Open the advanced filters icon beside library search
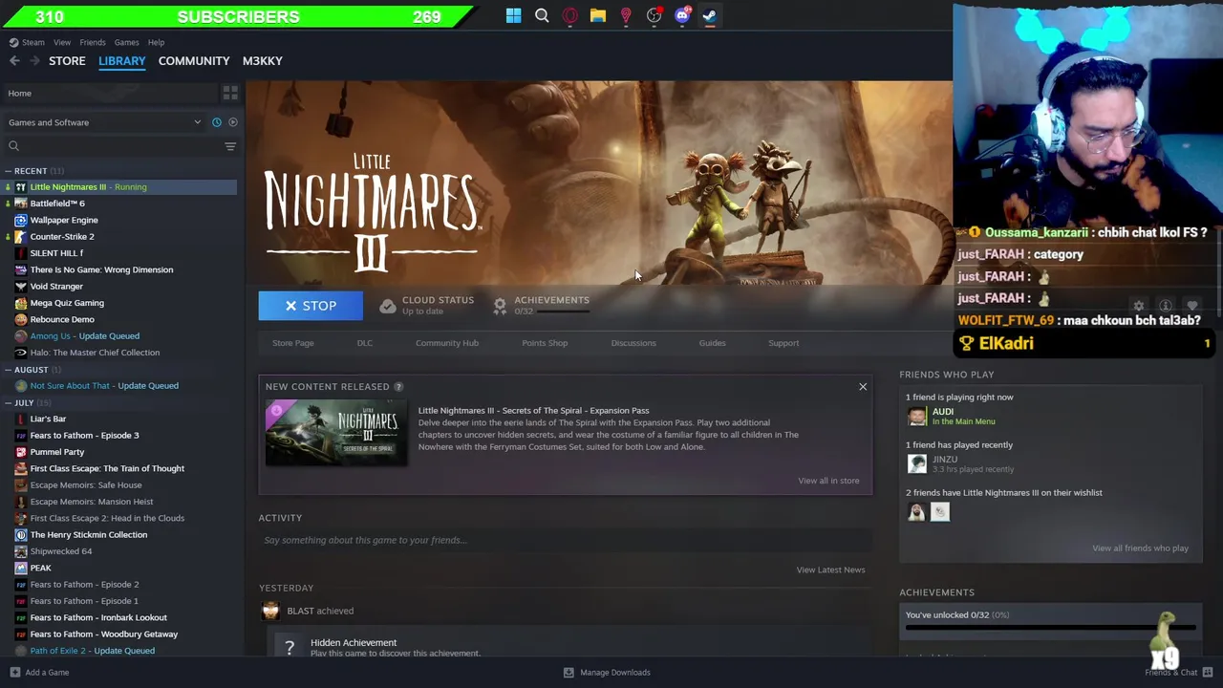Image resolution: width=1223 pixels, height=688 pixels. click(230, 146)
